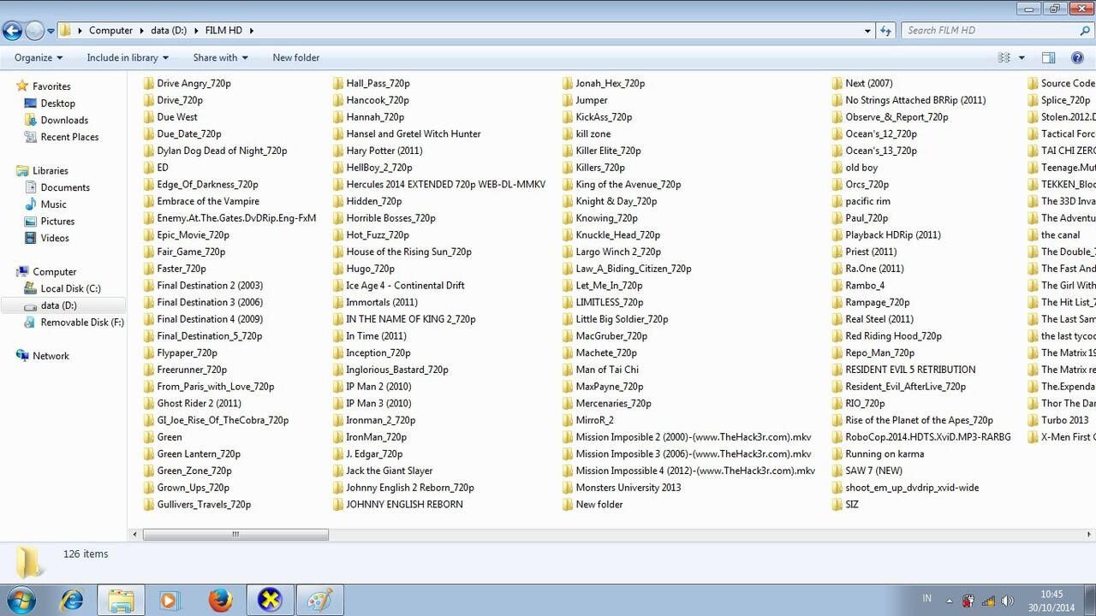Show hidden system tray icons arrow
The height and width of the screenshot is (616, 1096).
pyautogui.click(x=949, y=601)
